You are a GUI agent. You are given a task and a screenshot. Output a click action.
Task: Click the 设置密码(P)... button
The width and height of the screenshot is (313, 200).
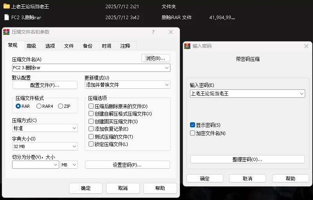[x=127, y=165]
